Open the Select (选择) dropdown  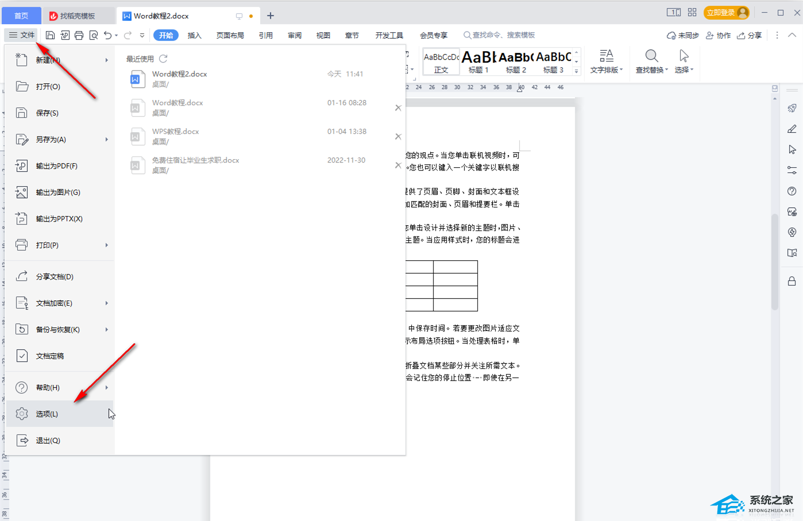pos(684,62)
